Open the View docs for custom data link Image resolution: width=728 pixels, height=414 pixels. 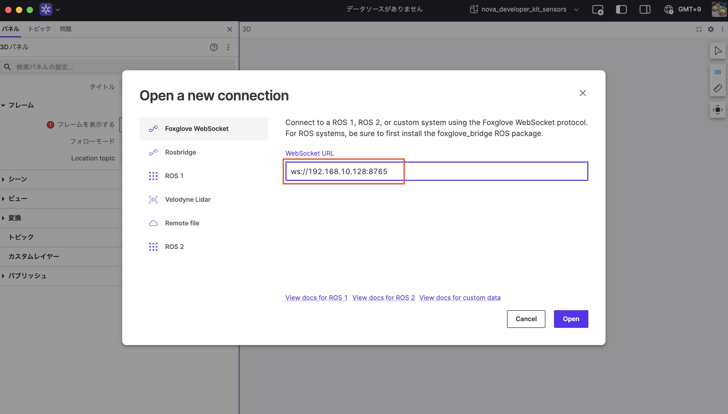(460, 298)
